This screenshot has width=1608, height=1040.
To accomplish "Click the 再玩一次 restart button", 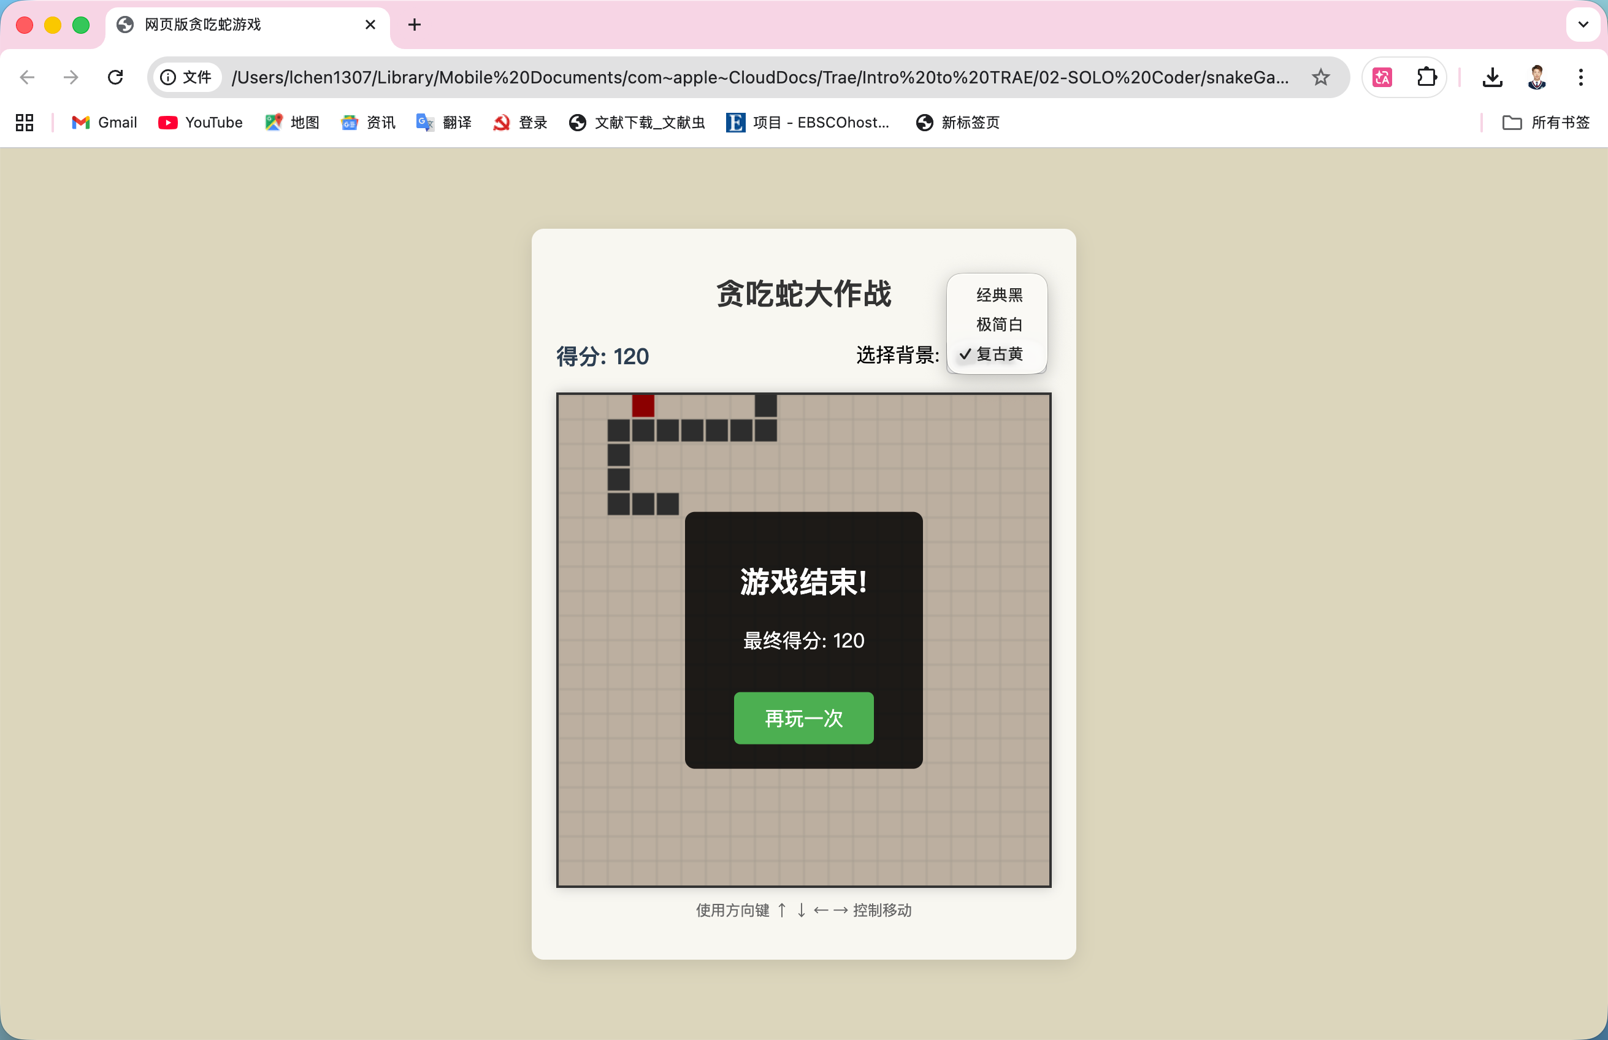I will click(803, 719).
